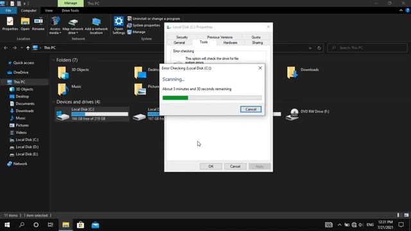The height and width of the screenshot is (231, 411).
Task: Expand the address bar history dropdown
Action: tap(310, 48)
